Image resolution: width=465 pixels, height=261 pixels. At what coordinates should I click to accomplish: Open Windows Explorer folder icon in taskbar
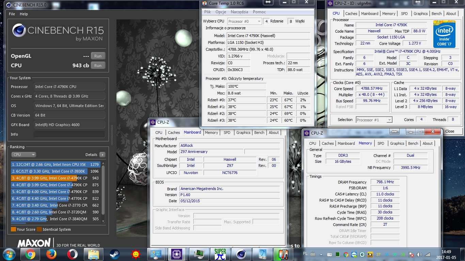93,254
